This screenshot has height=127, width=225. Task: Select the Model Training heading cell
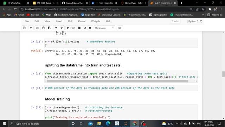point(57,99)
